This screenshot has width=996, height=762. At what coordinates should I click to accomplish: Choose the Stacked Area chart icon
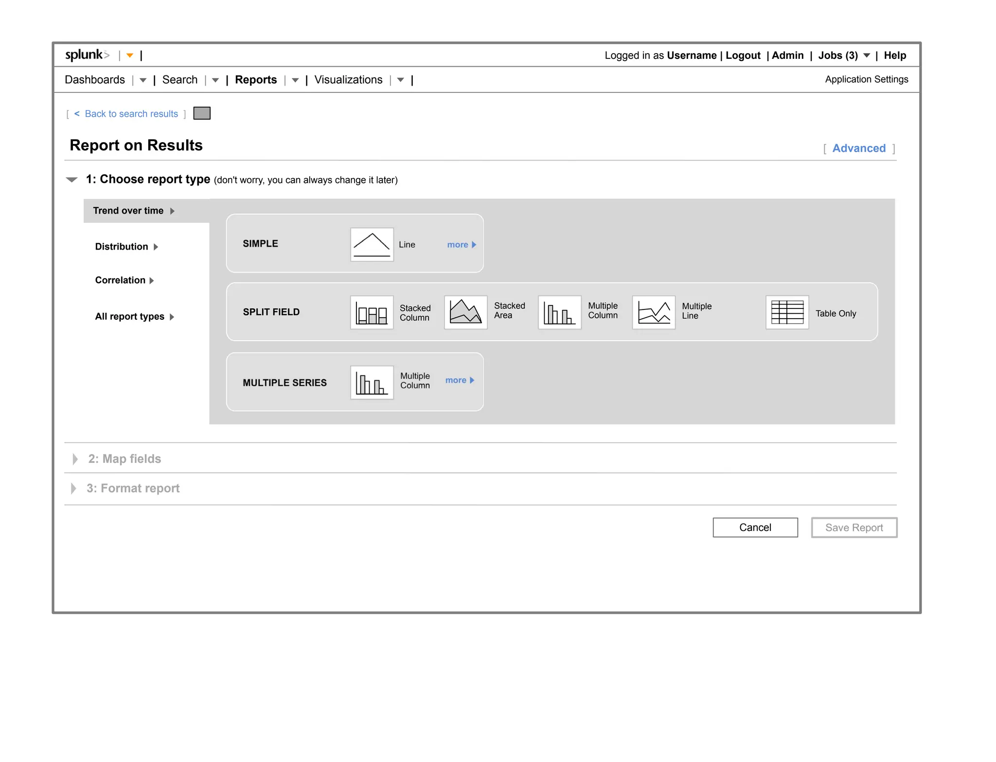click(x=466, y=312)
